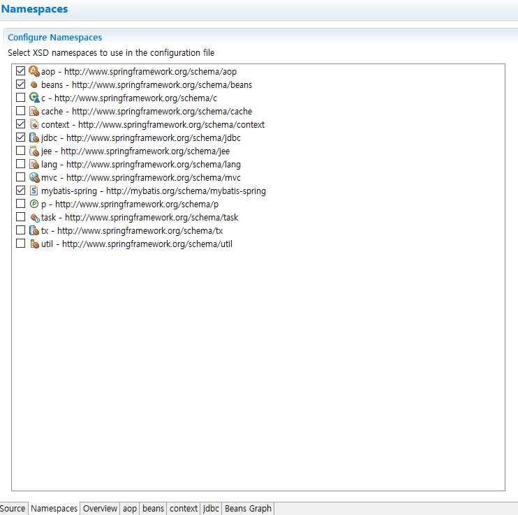
Task: Click the beans namespace bean icon
Action: point(34,85)
